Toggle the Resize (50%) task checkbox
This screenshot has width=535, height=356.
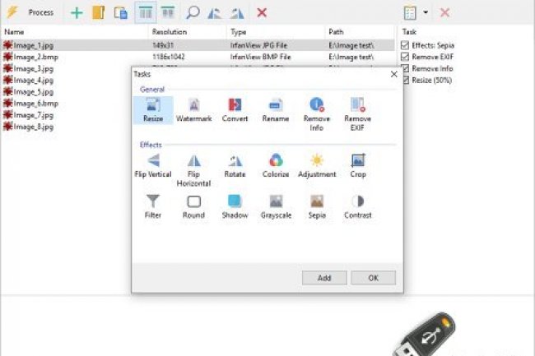pyautogui.click(x=405, y=80)
